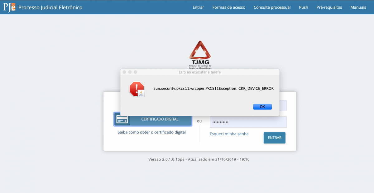Screen dimensions: 374x193
Task: Open the Entrar menu item
Action: tap(198, 7)
